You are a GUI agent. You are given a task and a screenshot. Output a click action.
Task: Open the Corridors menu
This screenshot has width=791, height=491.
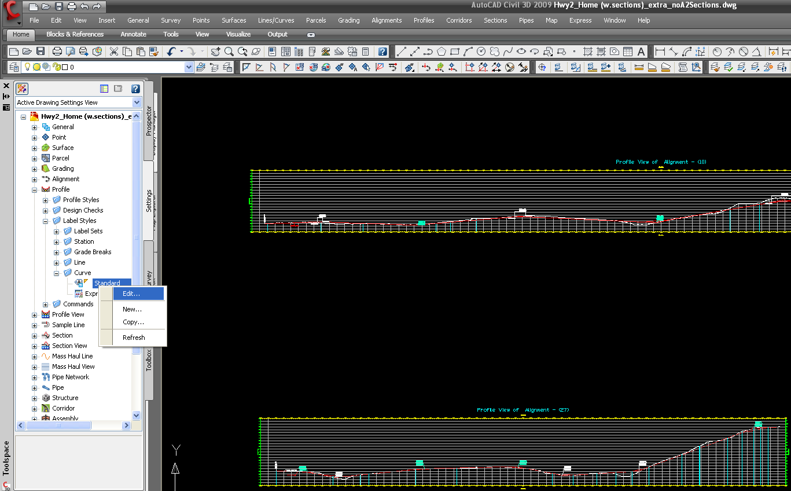(459, 20)
